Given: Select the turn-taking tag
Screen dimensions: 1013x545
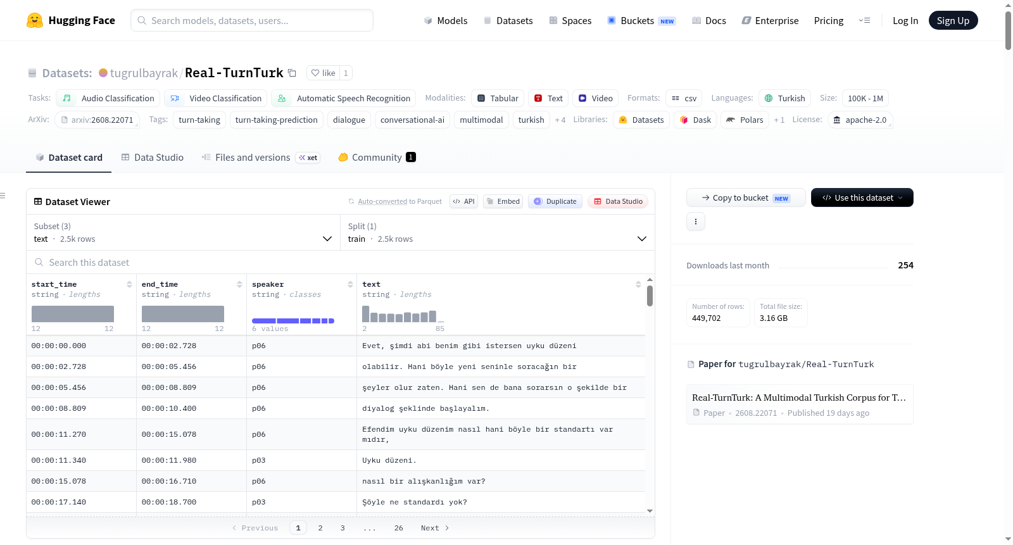Looking at the screenshot, I should pos(199,120).
